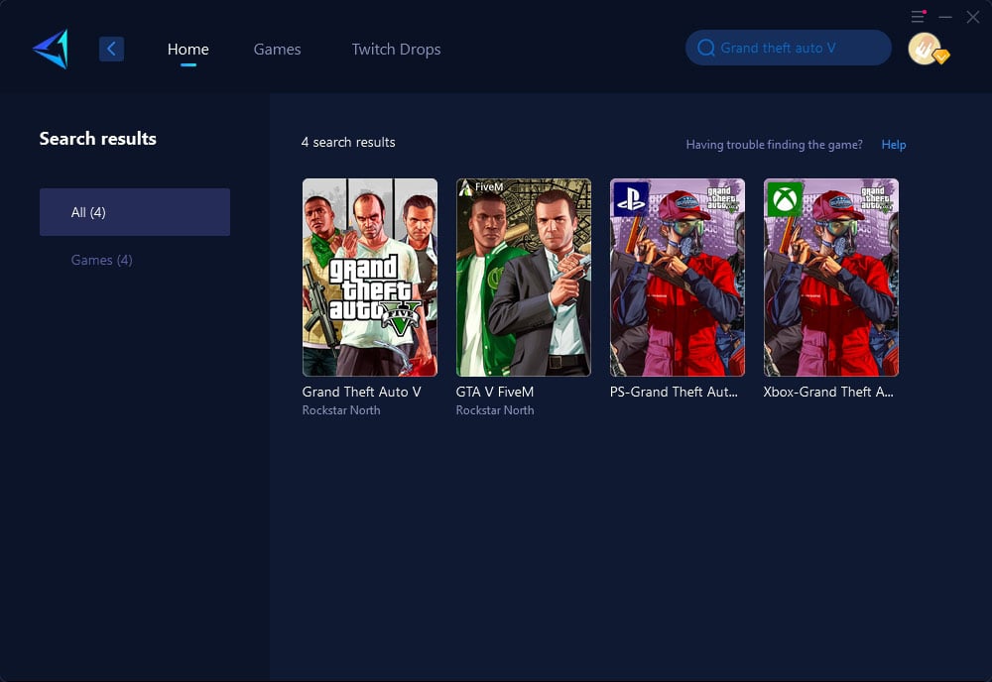The image size is (992, 682).
Task: Open the Xbox Grand Theft Auto cover
Action: 831,278
